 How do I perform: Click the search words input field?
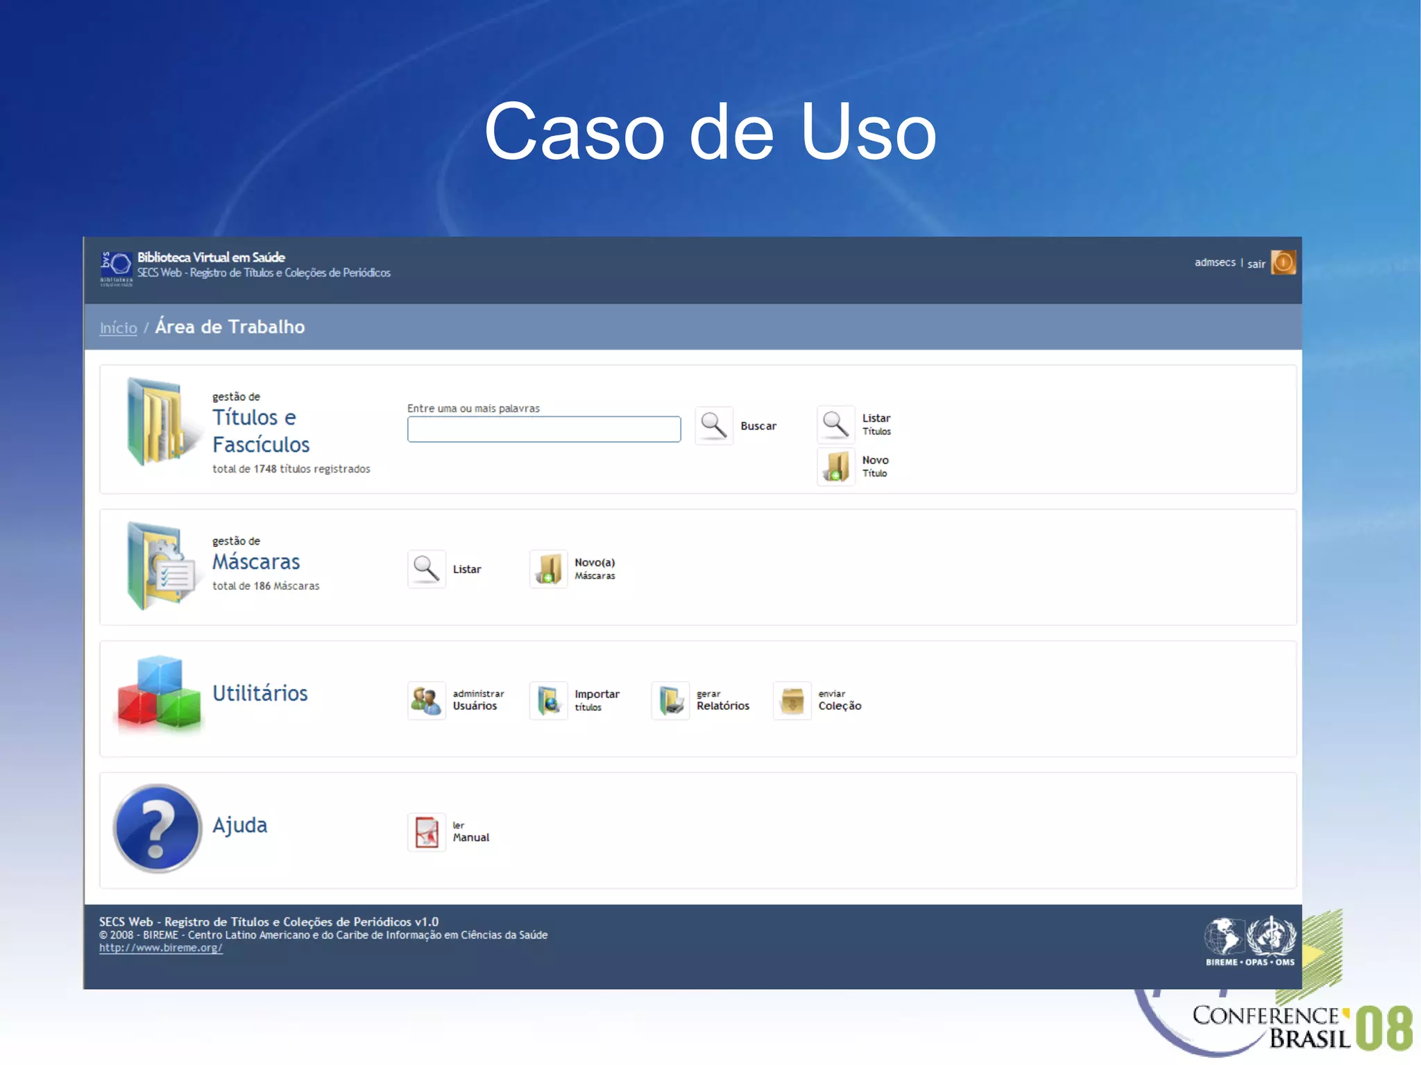544,429
